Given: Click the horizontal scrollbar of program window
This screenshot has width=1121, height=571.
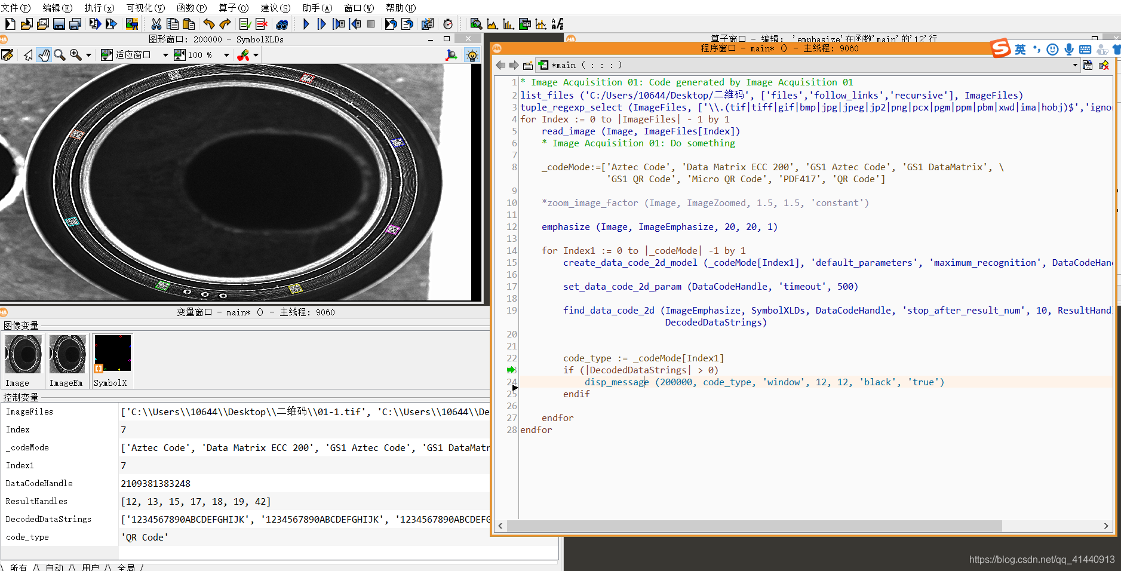Looking at the screenshot, I should [x=754, y=526].
